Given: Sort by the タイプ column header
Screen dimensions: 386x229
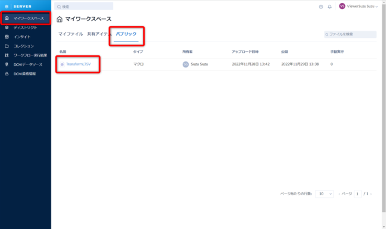Looking at the screenshot, I should 138,52.
